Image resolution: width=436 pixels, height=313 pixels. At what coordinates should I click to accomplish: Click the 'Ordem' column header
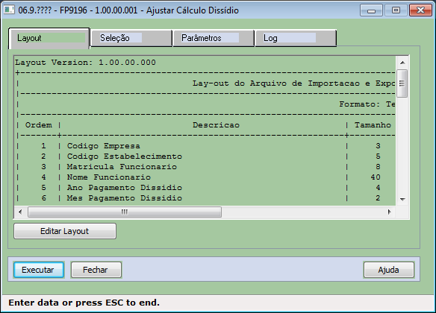point(39,125)
